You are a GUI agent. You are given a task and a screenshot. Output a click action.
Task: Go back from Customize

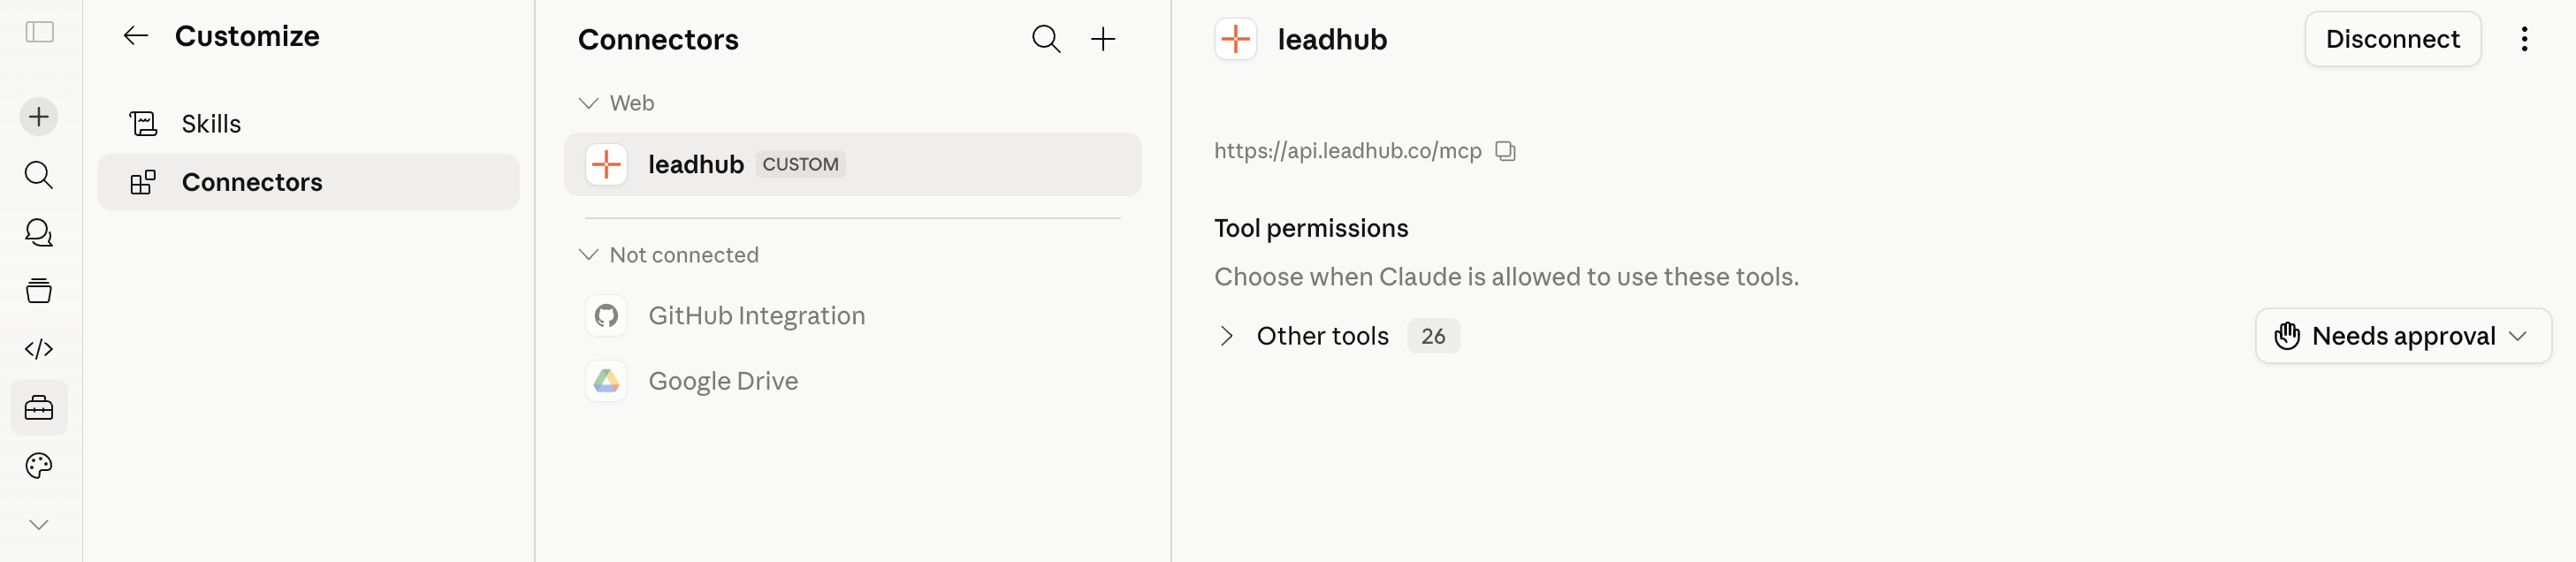tap(136, 36)
